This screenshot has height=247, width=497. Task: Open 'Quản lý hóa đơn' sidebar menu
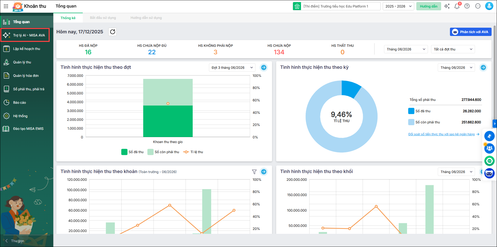[x=26, y=76]
